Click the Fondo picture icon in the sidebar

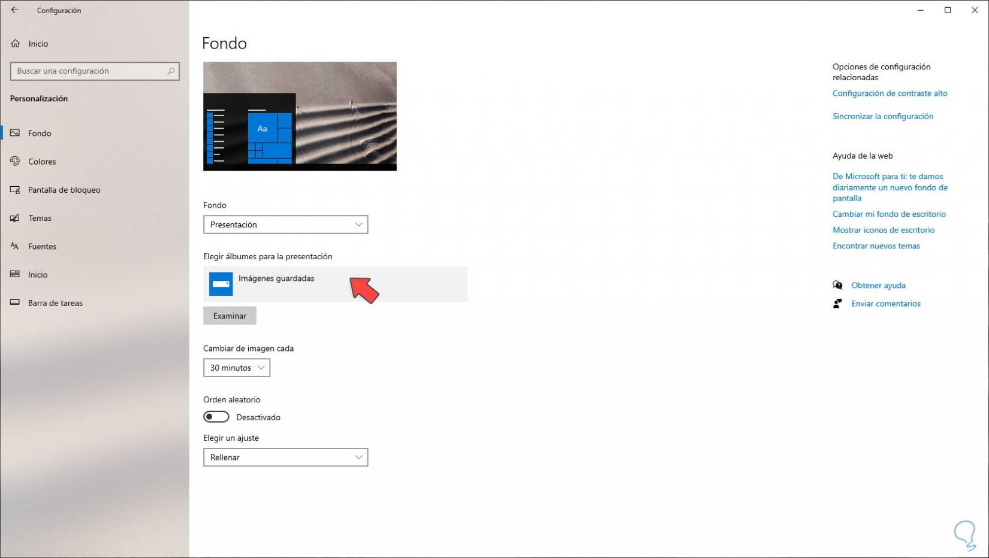tap(15, 133)
